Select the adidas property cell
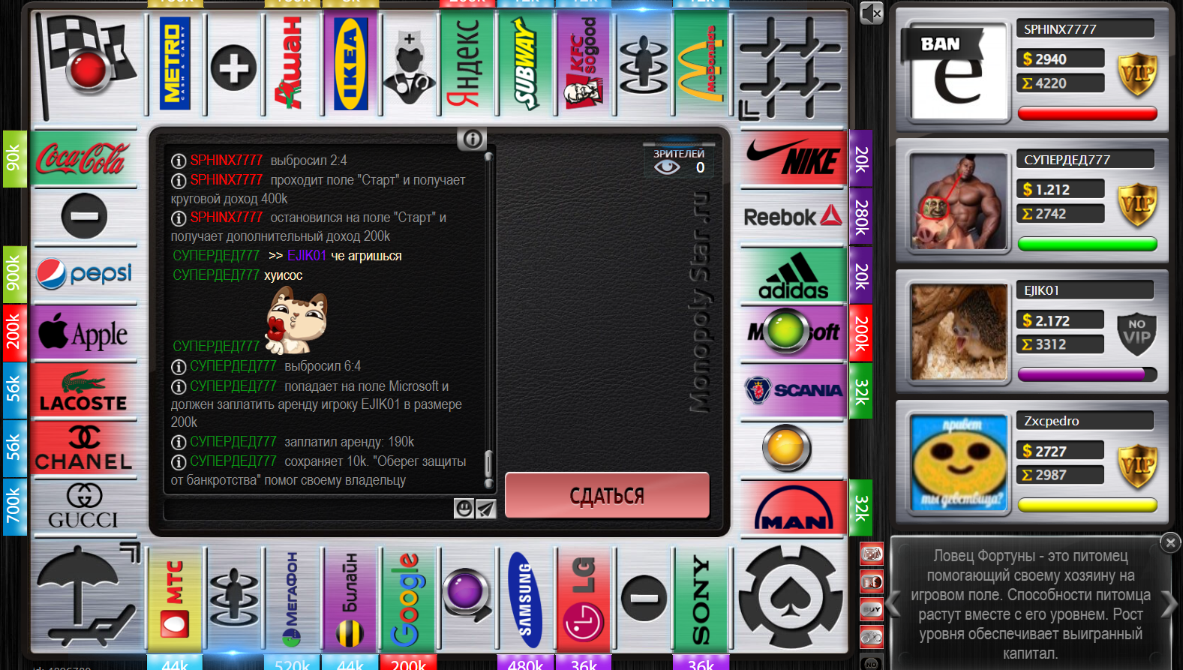1183x670 pixels. click(793, 275)
